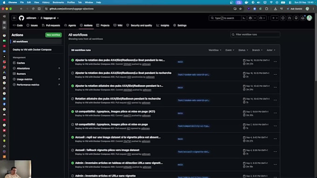
Task: Switch to the Code tab
Action: (18, 26)
